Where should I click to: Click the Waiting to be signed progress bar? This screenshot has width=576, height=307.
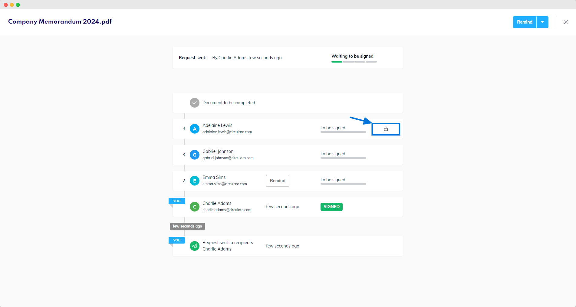(354, 62)
